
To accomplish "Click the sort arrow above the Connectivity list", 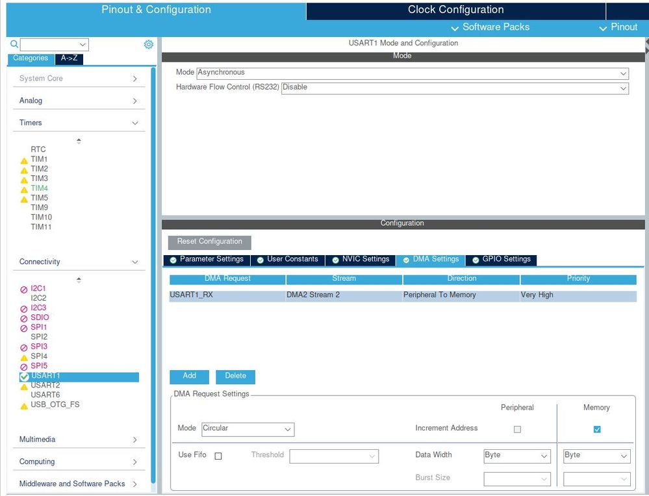I will [x=79, y=280].
